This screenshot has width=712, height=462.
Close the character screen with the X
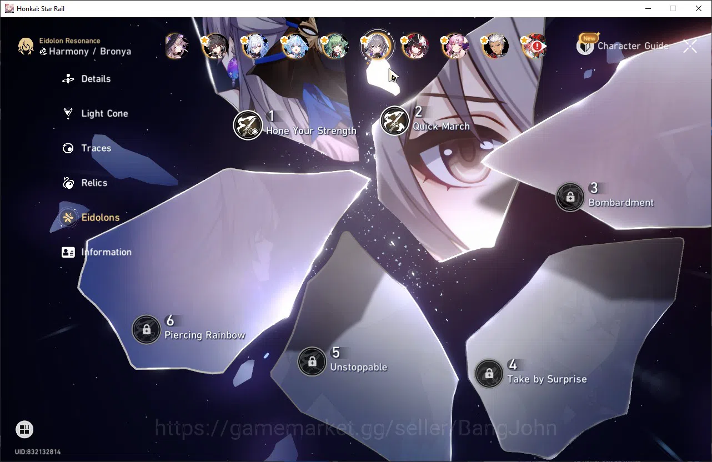tap(690, 47)
